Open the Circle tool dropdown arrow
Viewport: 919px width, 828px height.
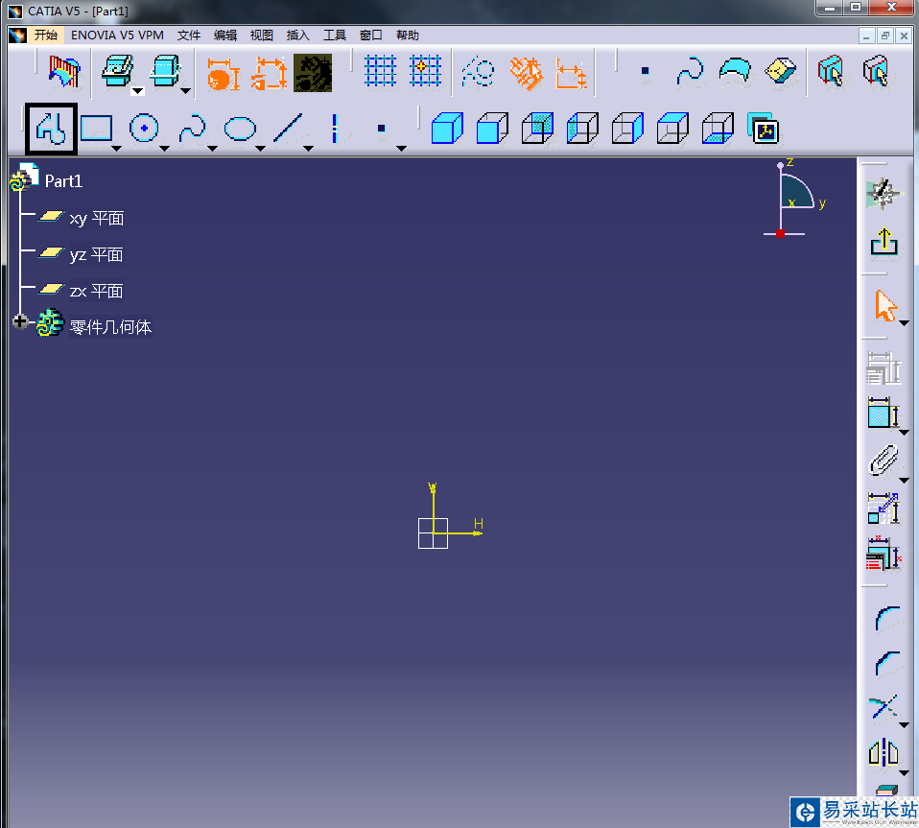point(165,149)
